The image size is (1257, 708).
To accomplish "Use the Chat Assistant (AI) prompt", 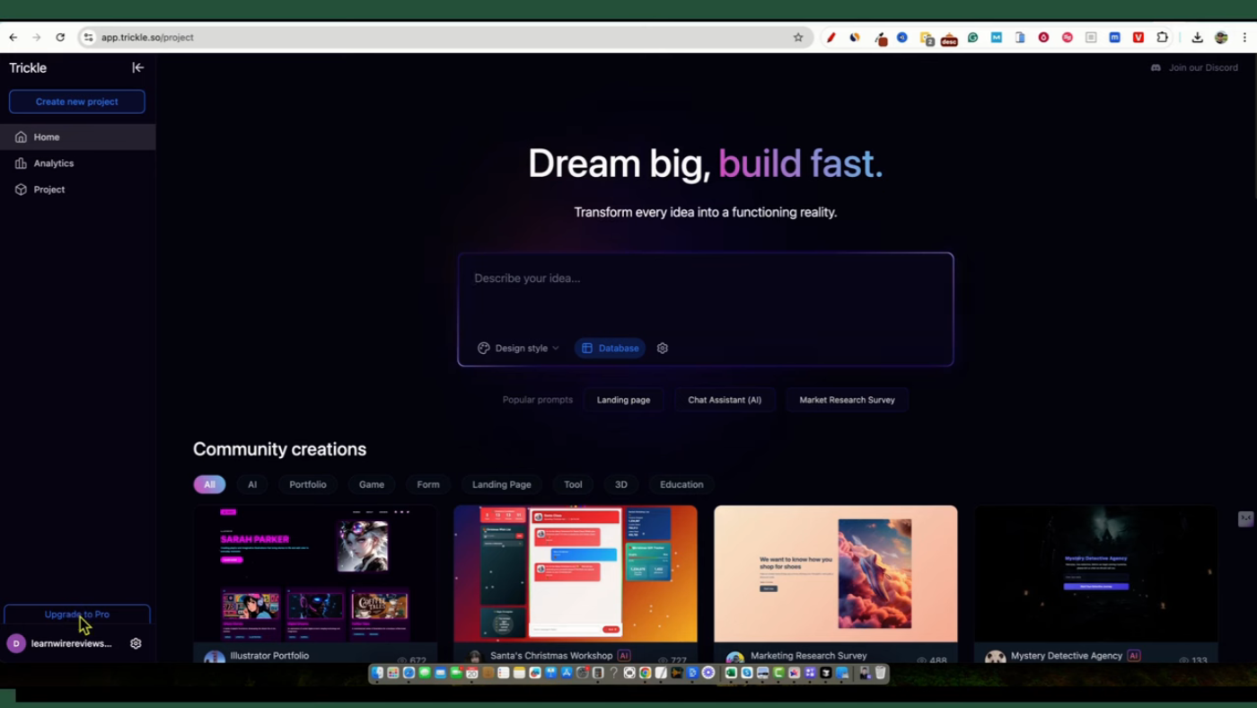I will tap(725, 400).
